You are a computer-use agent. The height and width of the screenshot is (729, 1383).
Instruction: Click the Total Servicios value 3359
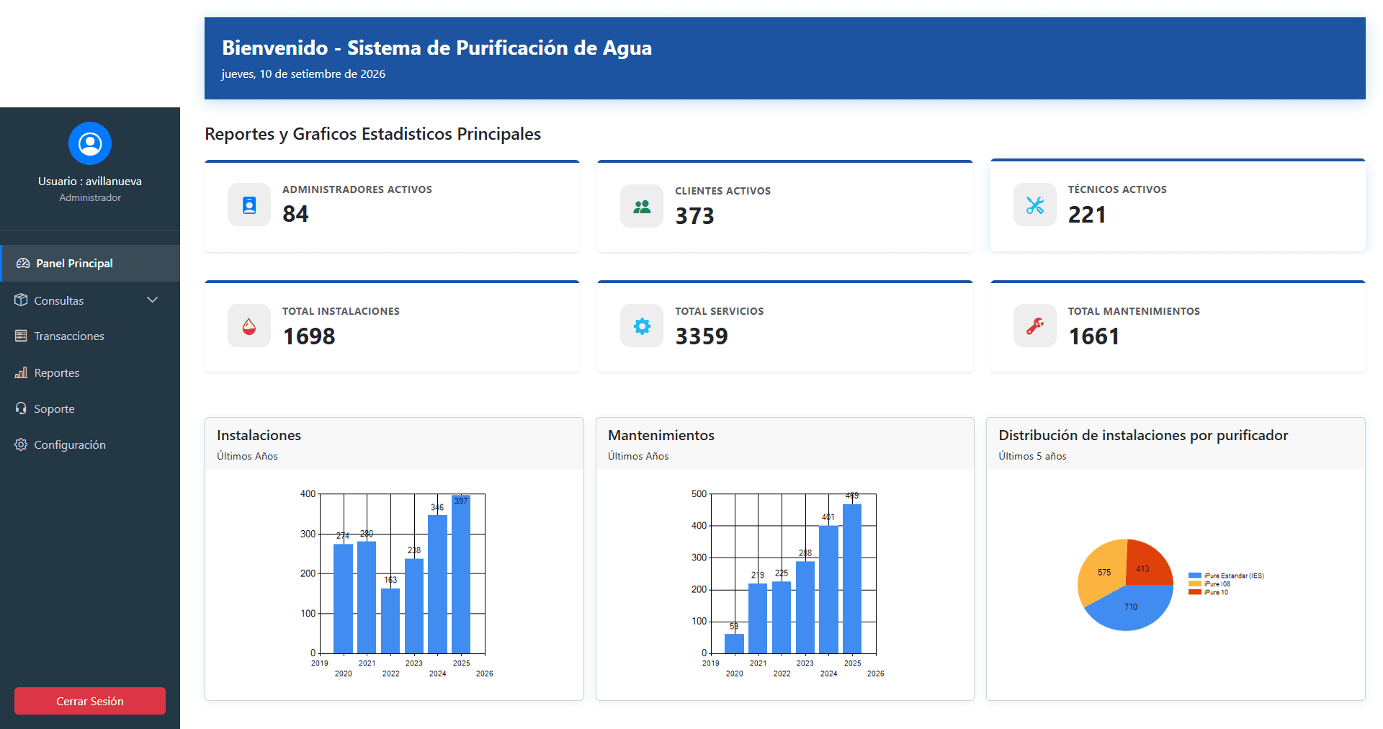(x=702, y=336)
